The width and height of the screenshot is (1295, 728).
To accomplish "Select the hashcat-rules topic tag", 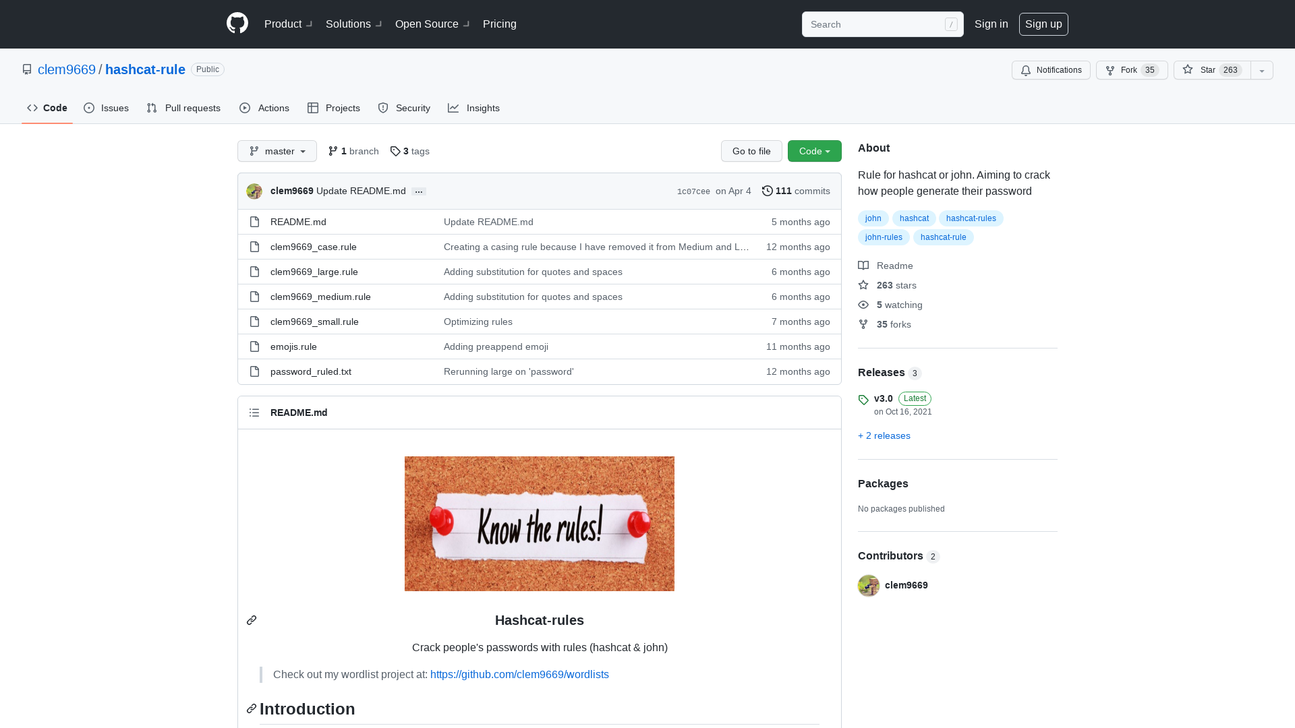I will 971,218.
